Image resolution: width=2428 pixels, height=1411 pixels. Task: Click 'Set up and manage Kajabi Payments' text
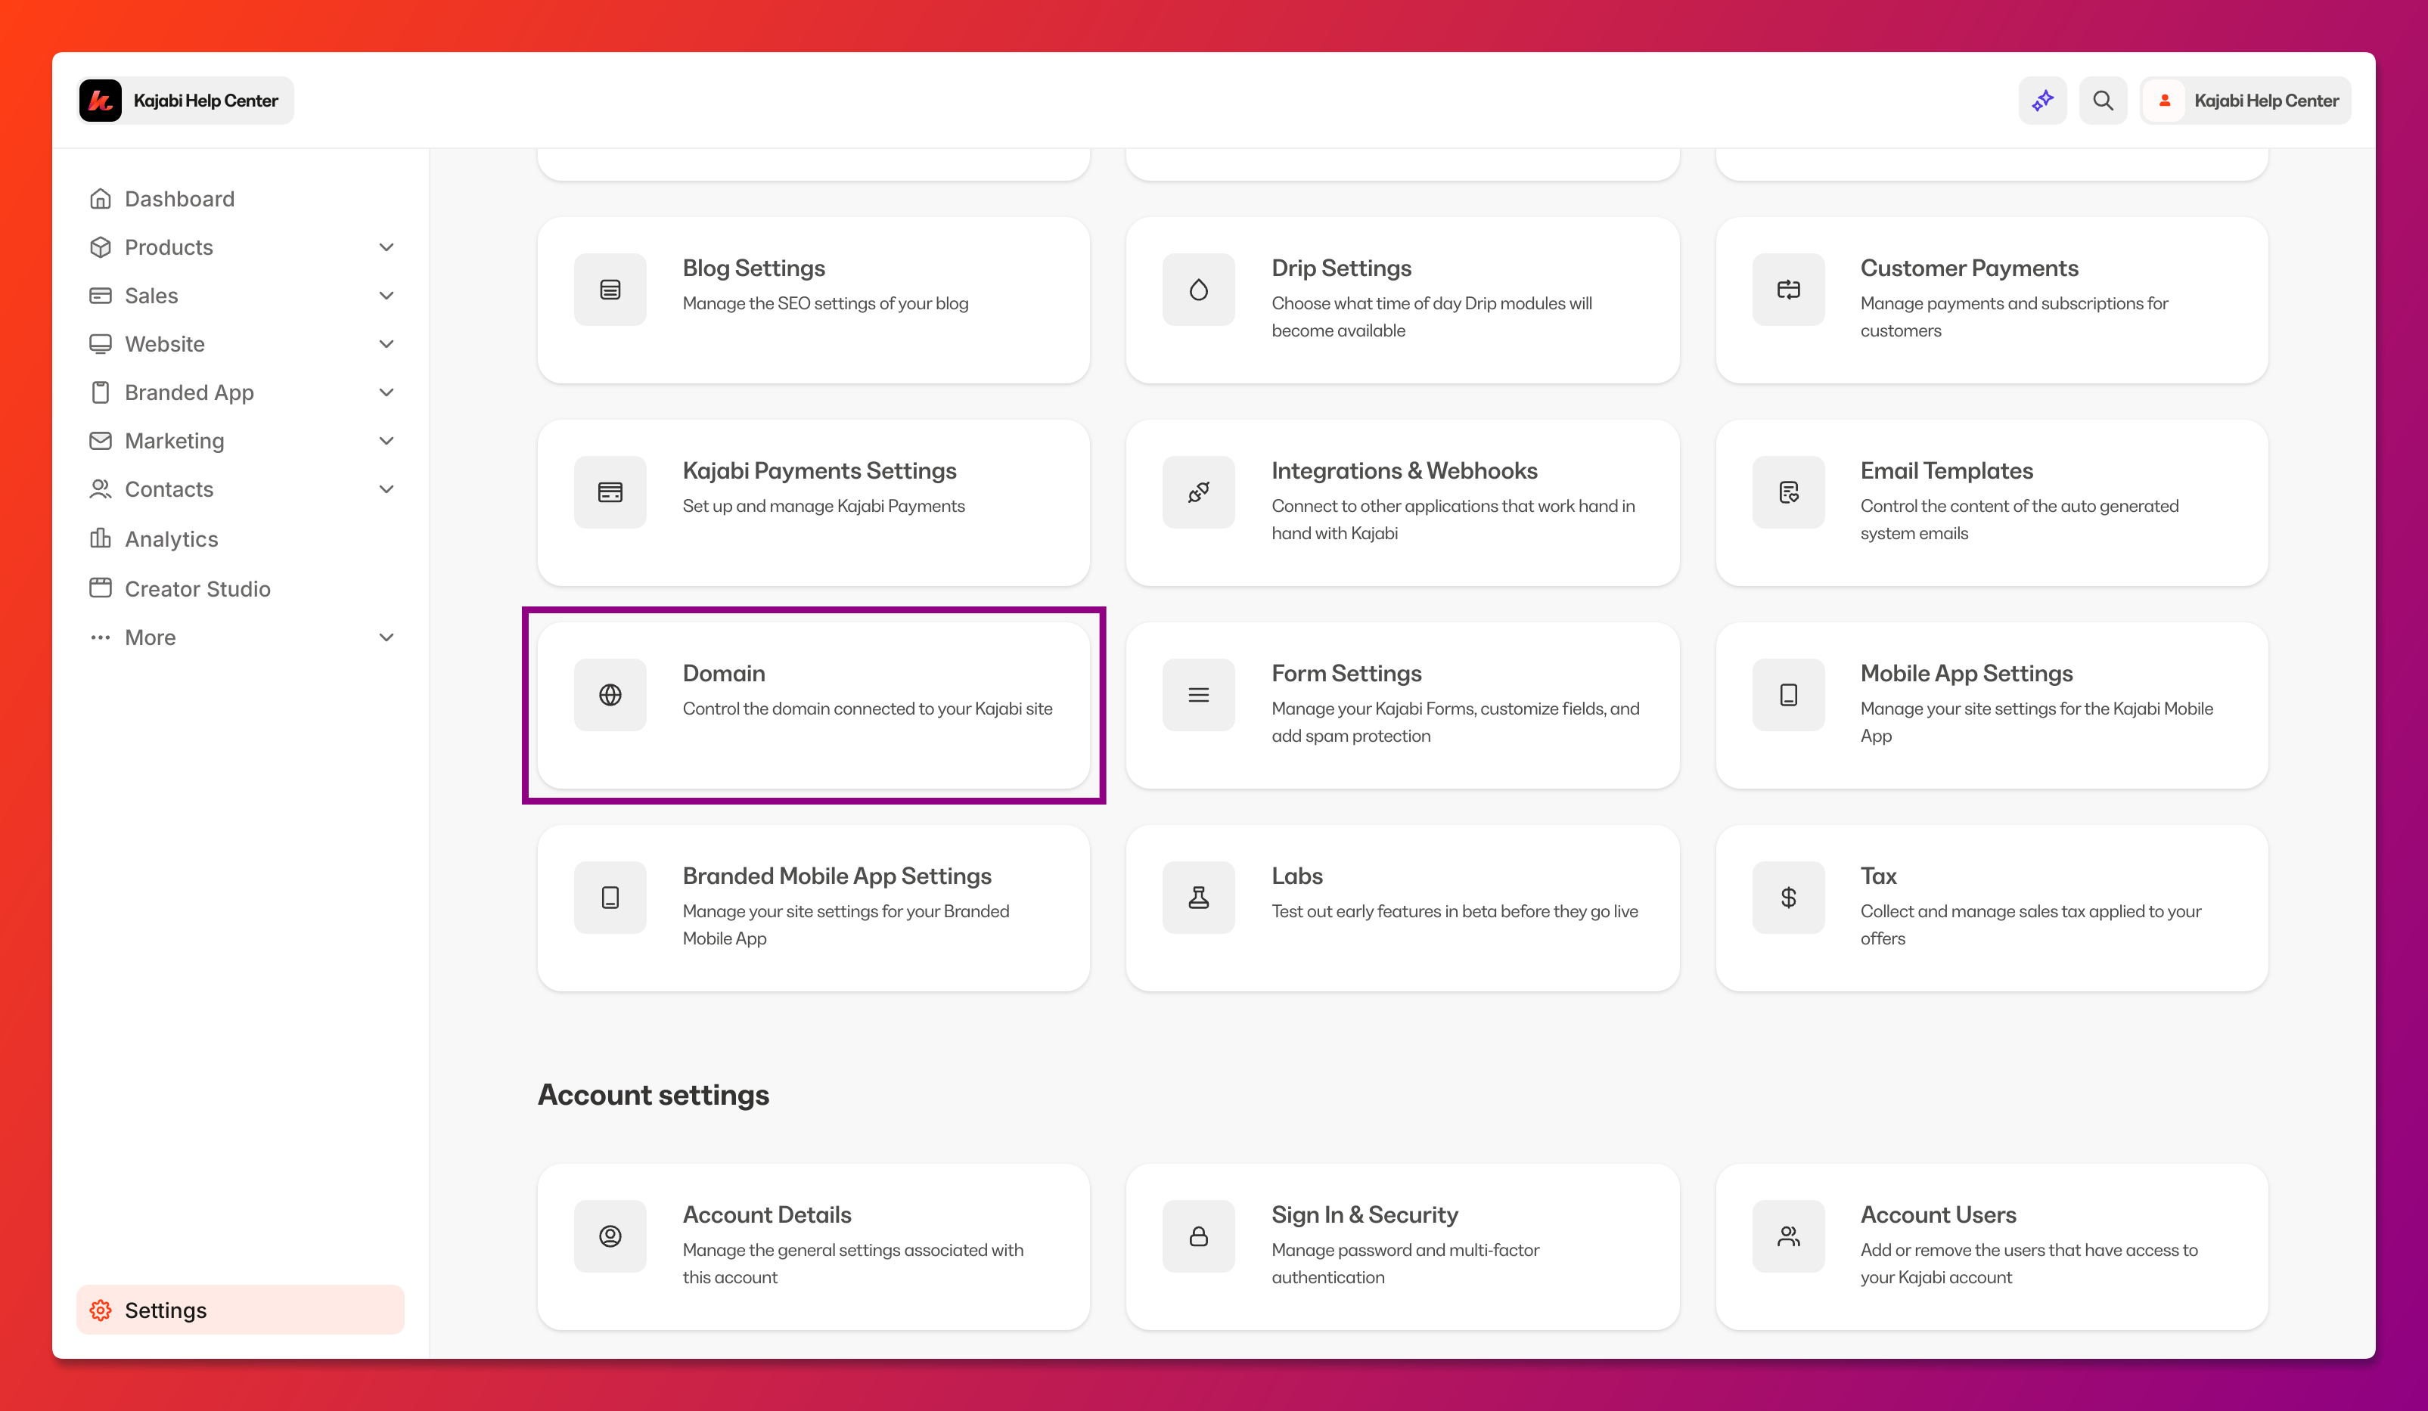coord(824,506)
